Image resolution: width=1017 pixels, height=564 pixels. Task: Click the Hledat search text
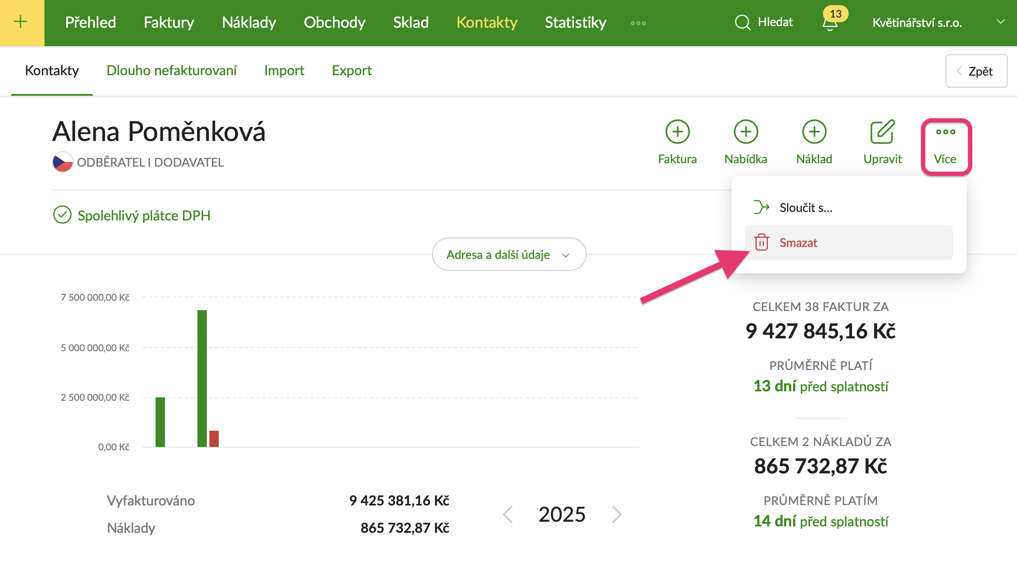click(775, 22)
